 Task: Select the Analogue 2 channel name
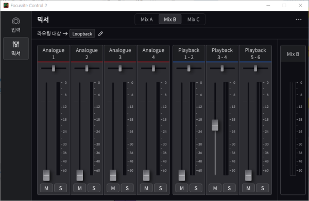click(x=87, y=53)
